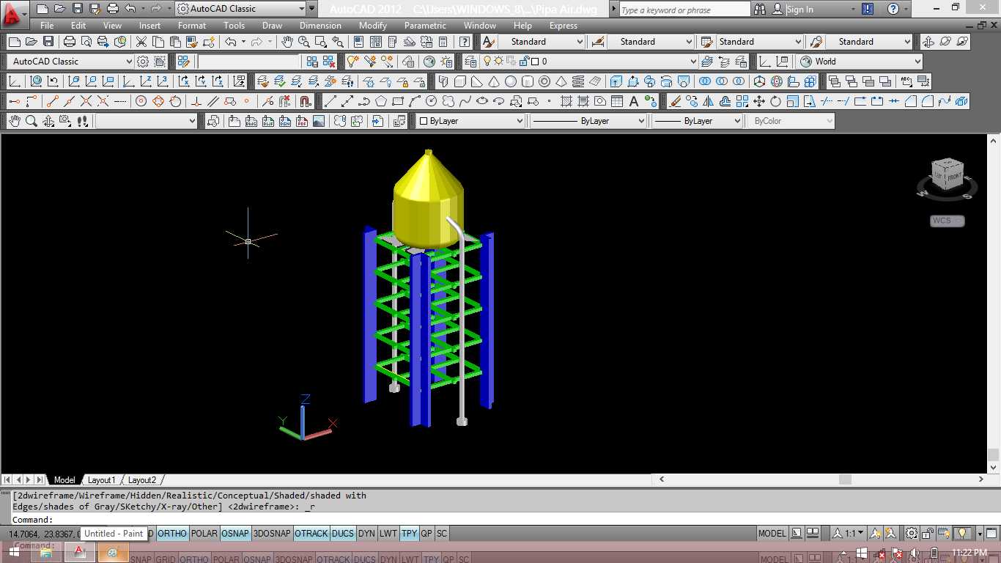Screen dimensions: 1001x563
Task: Click the Windows Start button
Action: (x=15, y=553)
